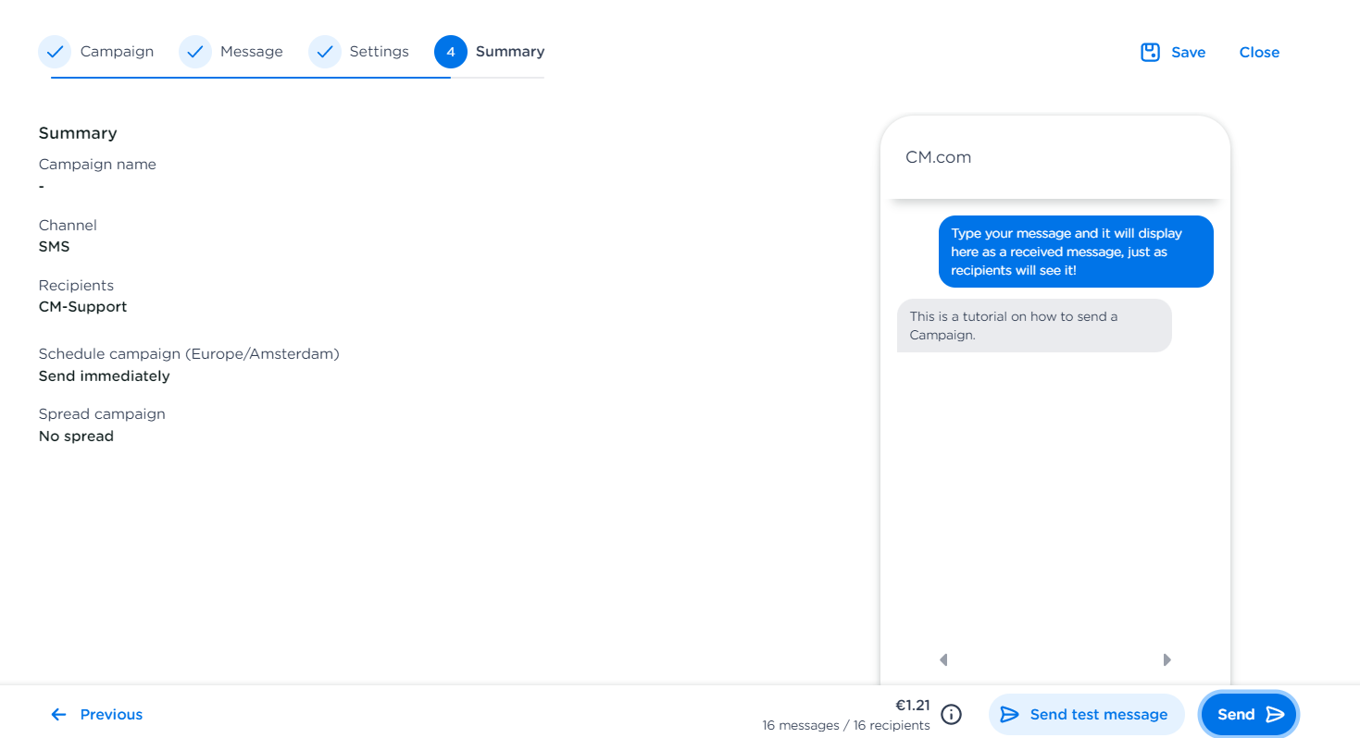Go to the Settings step

coord(379,52)
